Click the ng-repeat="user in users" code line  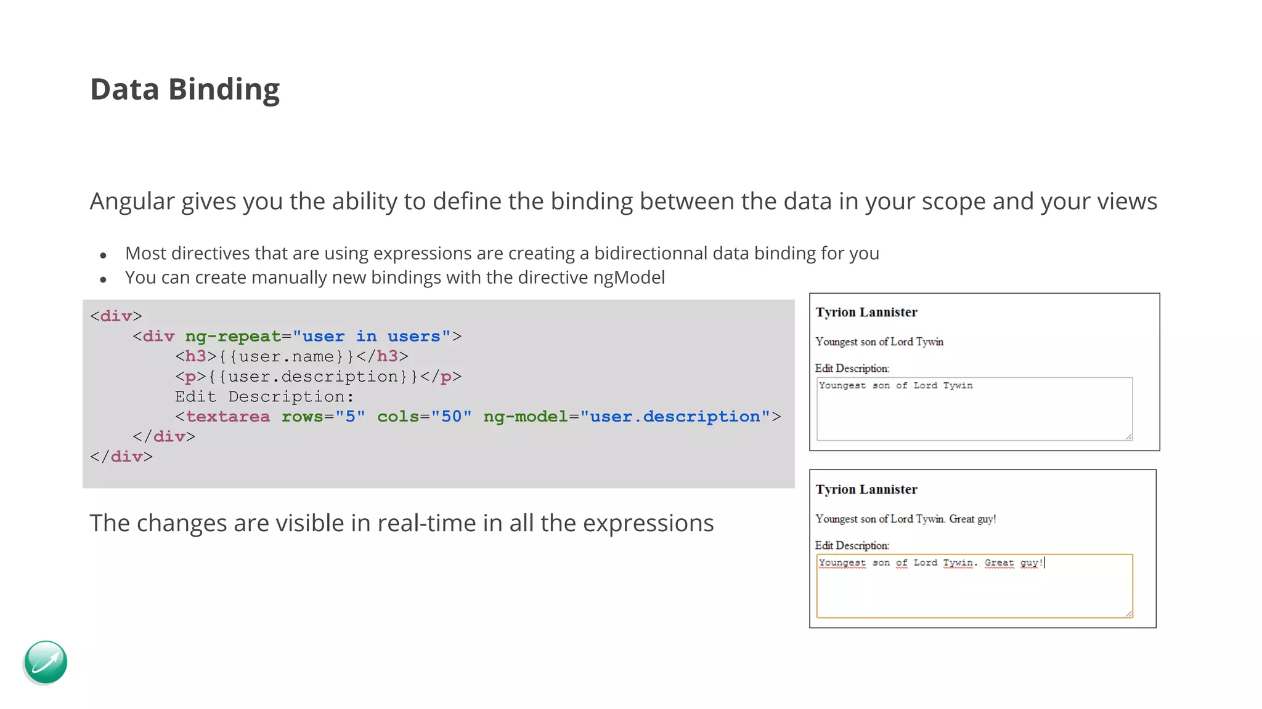(x=297, y=336)
